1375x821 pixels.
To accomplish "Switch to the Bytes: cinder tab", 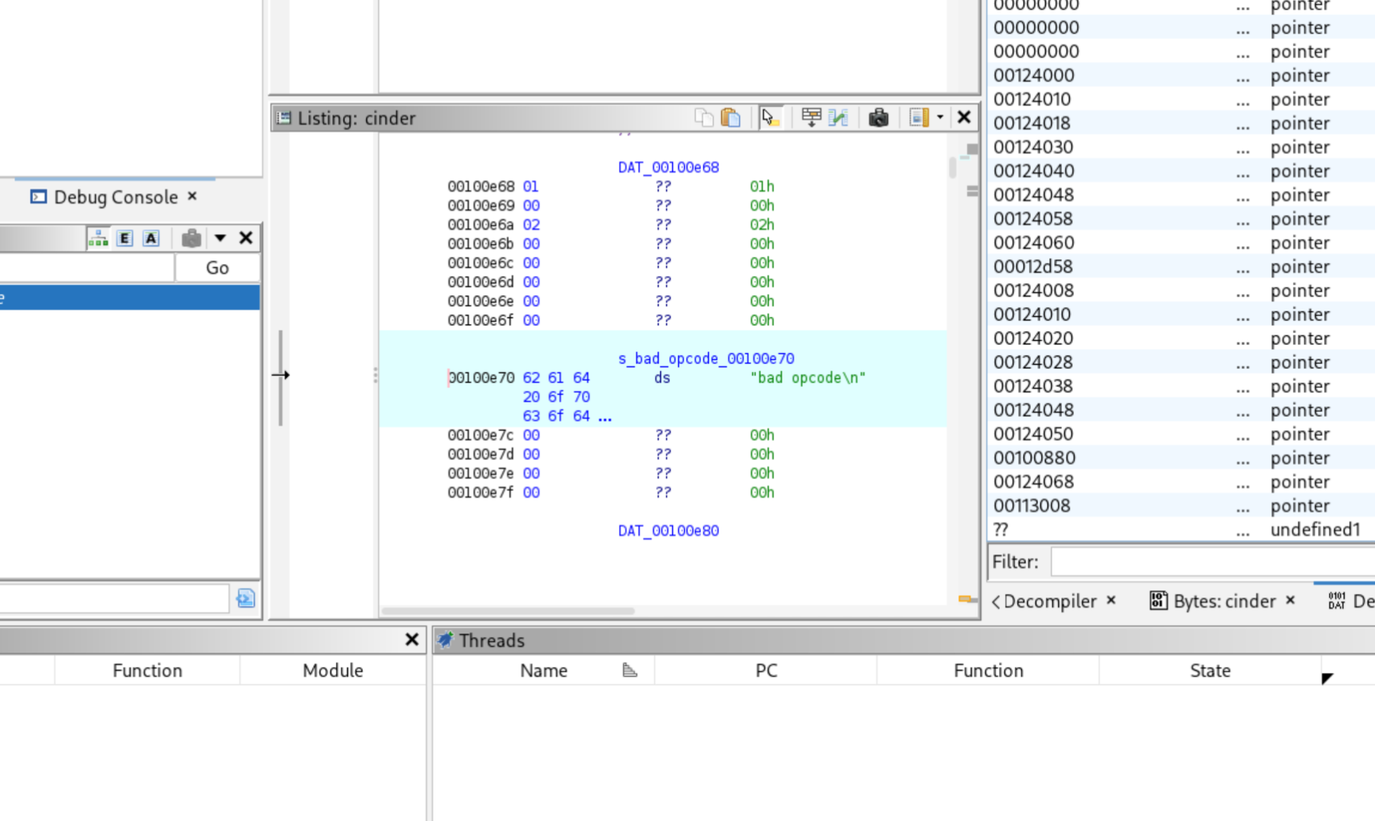I will tap(1224, 601).
